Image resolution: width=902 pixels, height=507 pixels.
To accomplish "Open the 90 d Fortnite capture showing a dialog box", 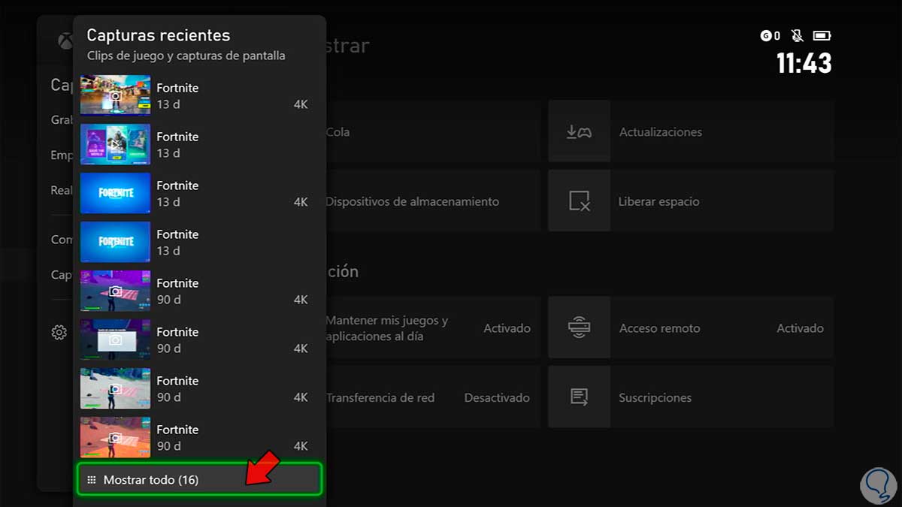I will coord(199,340).
